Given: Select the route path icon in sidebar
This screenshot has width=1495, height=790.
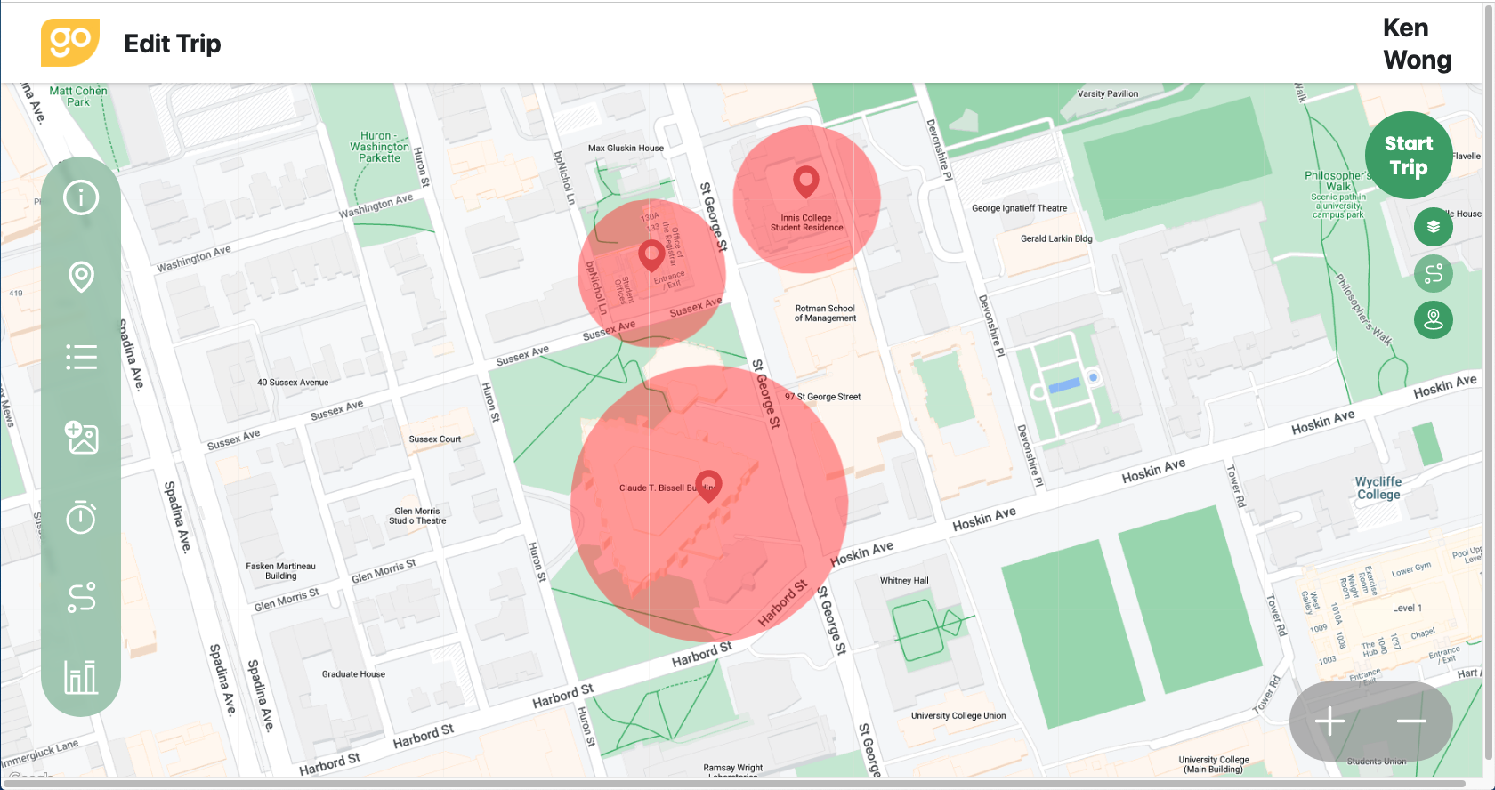Looking at the screenshot, I should tap(81, 597).
